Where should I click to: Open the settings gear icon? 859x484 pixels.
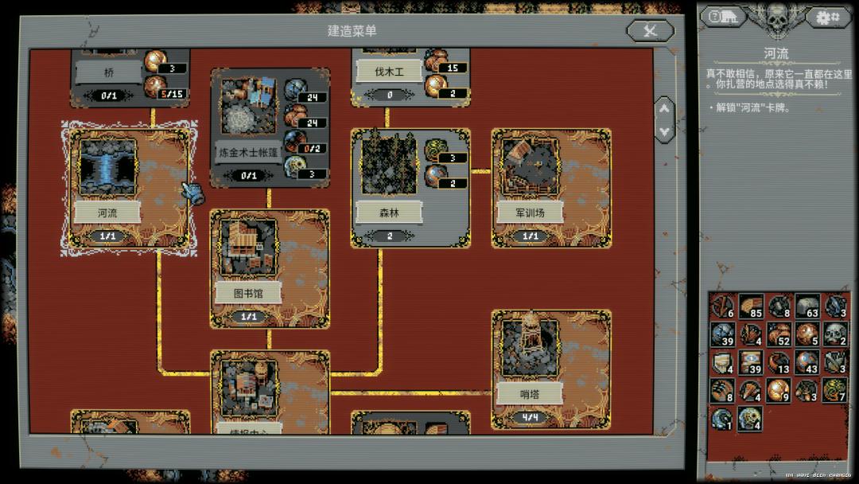[x=827, y=18]
